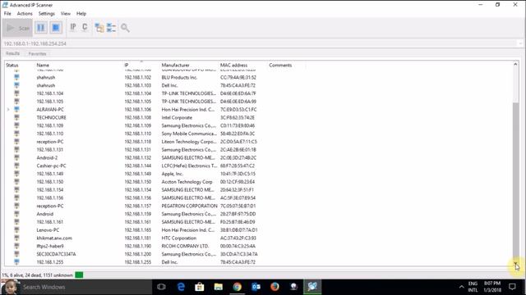Image resolution: width=526 pixels, height=295 pixels.
Task: Click the status icon for 192.168.1.255
Action: 16,262
